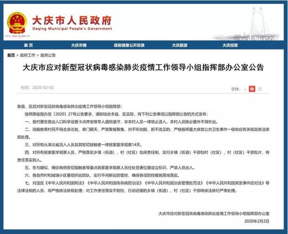The width and height of the screenshot is (288, 234).
Task: Click the national emblem logo
Action: click(x=17, y=22)
